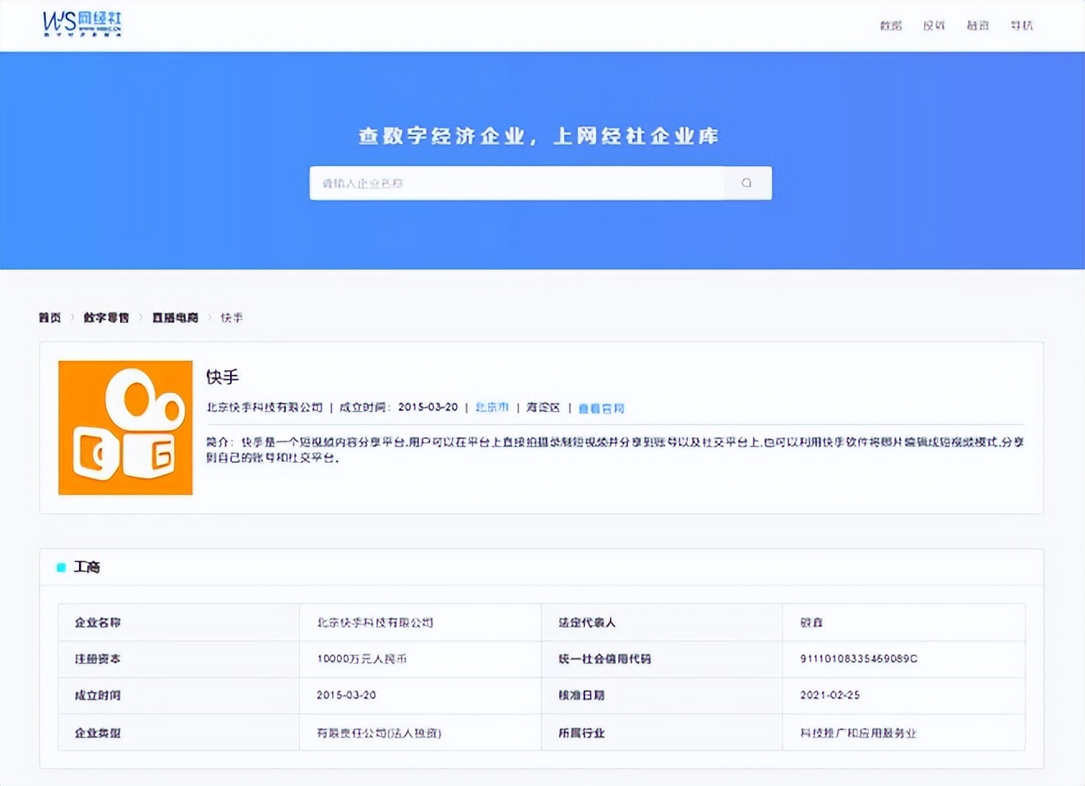The height and width of the screenshot is (786, 1085).
Task: Click the 快手 company title heading
Action: [222, 377]
